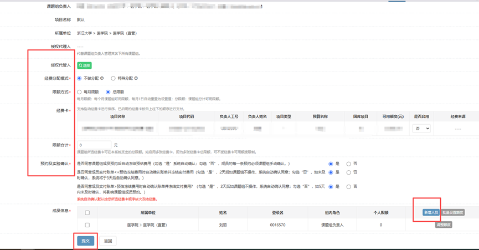This screenshot has width=479, height=250.
Task: Click help icon next to 不做分配
Action: pos(102,78)
